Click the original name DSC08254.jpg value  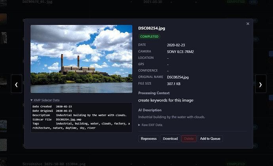[178, 77]
